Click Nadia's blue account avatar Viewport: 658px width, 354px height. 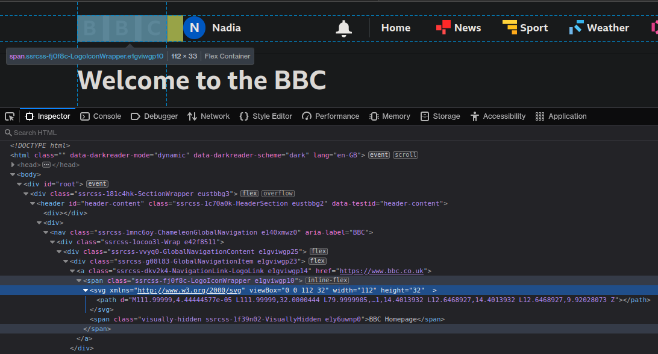tap(194, 28)
